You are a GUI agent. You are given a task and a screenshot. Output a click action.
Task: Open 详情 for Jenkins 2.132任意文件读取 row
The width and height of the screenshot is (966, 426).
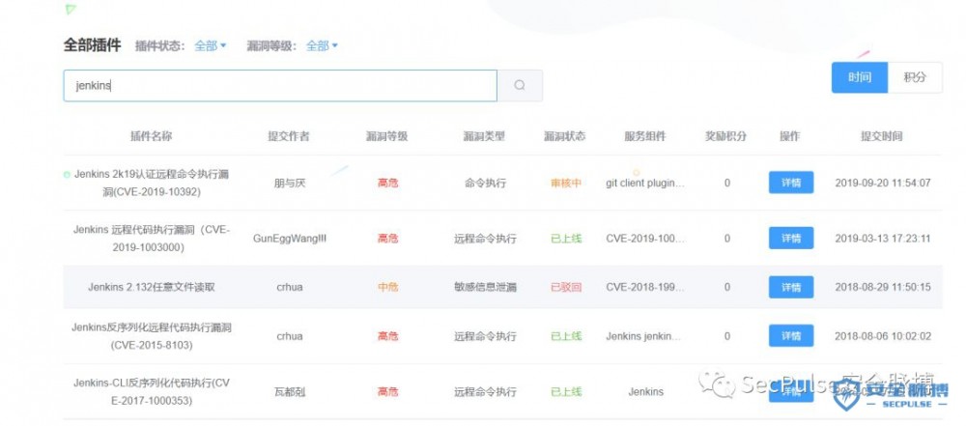(791, 287)
